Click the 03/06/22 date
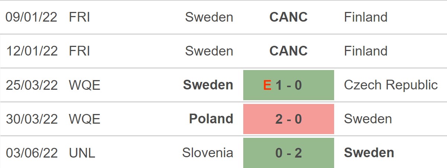This screenshot has width=447, height=168. tap(32, 153)
